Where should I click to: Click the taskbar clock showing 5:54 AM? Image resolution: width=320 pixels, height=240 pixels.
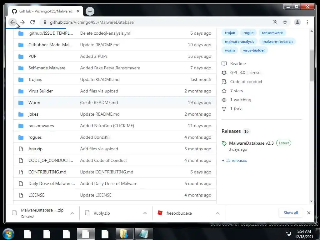tap(304, 234)
